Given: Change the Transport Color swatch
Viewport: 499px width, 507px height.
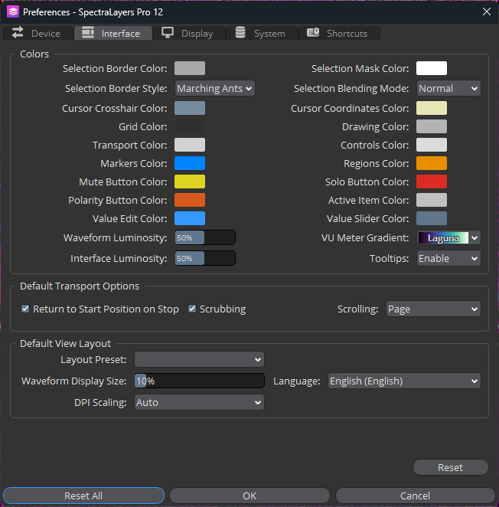Looking at the screenshot, I should [x=190, y=145].
